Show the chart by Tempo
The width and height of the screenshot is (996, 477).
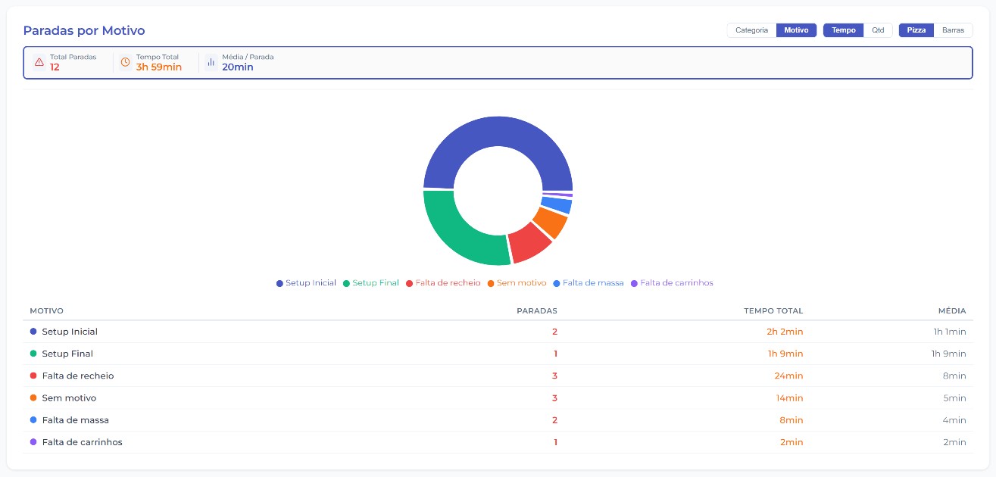click(844, 30)
